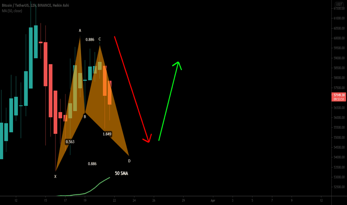The image size is (347, 205).
Task: Click the 60000.00 price axis label
Action: 339,38
